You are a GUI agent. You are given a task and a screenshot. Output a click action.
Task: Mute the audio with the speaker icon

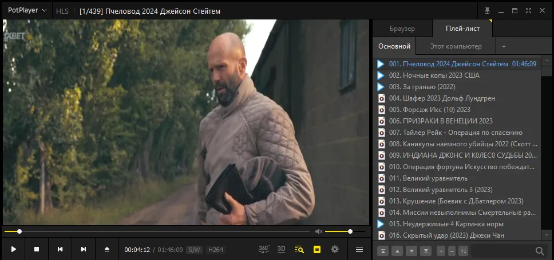pos(318,231)
